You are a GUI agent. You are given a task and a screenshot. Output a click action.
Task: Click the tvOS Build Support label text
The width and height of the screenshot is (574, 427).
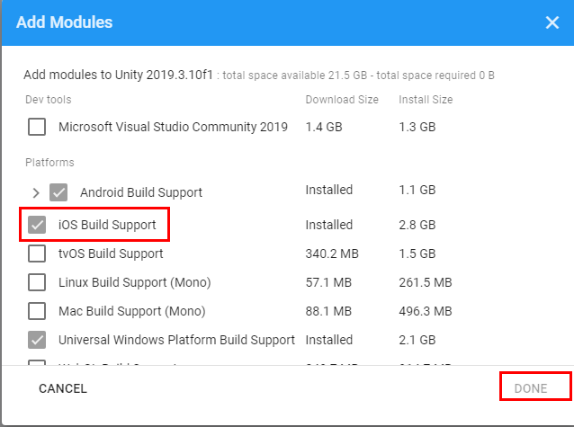coord(111,254)
